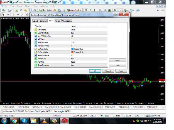
Task: Switch to the About tab
Action: pyautogui.click(x=36, y=21)
